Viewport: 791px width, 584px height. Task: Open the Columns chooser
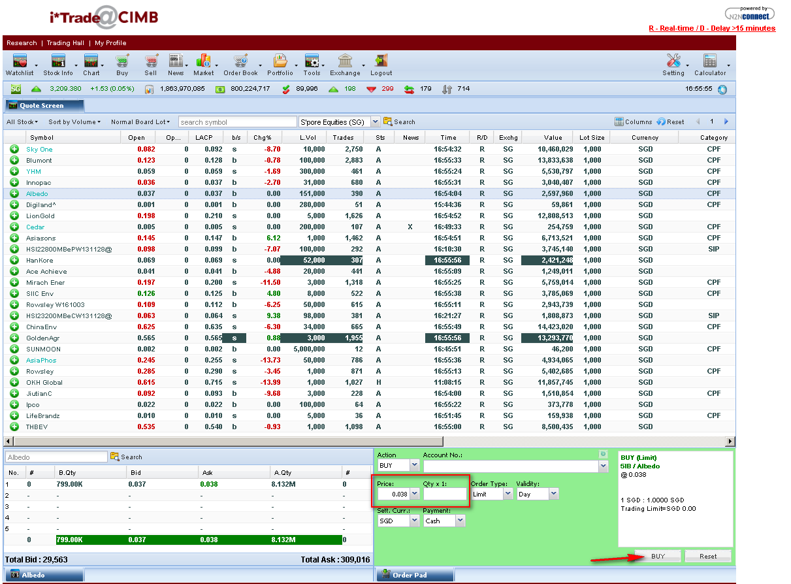point(634,122)
